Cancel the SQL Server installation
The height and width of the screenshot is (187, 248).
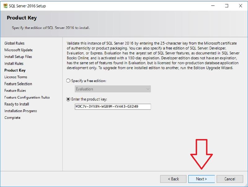[229, 179]
